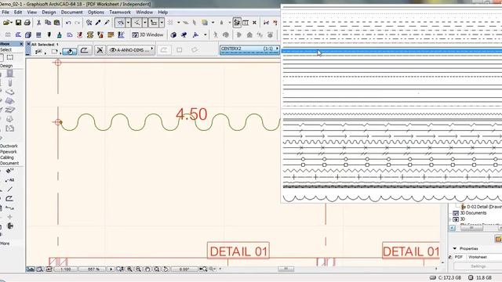This screenshot has width=502, height=282.
Task: Click the 0.00° orientation button
Action: pyautogui.click(x=184, y=269)
